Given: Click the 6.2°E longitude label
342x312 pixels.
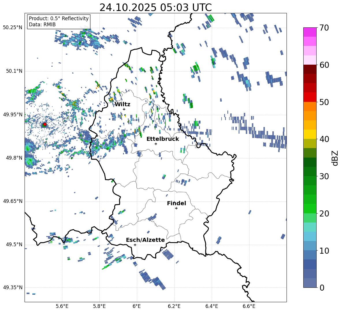Looking at the screenshot, I should pos(174,306).
